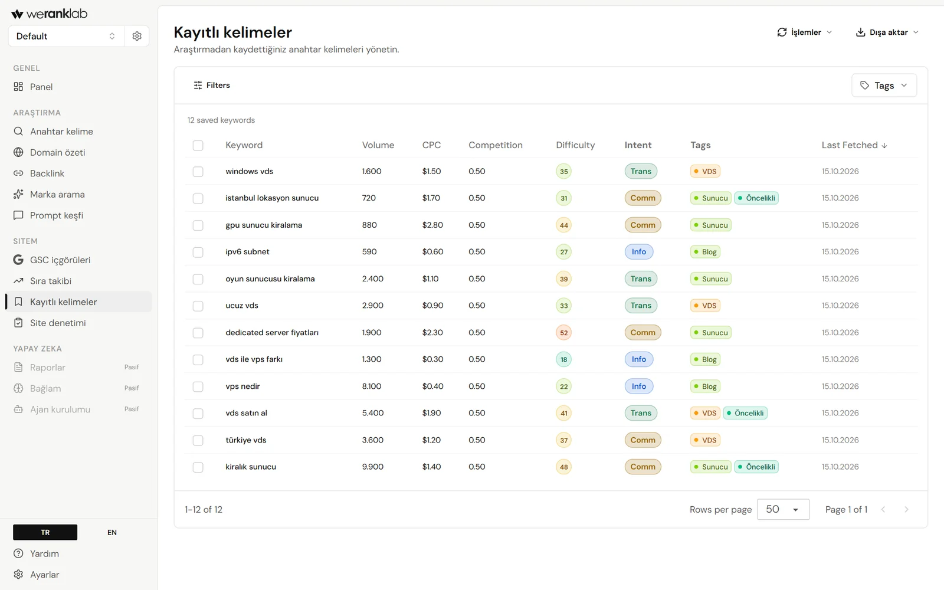
Task: Expand the Dışa aktar export menu
Action: tap(887, 32)
